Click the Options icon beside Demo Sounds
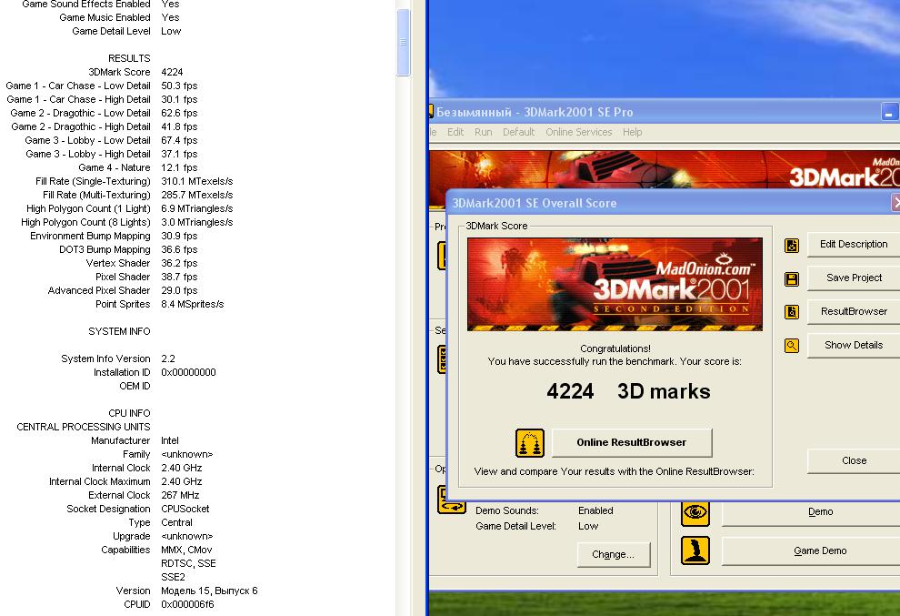 (x=452, y=500)
